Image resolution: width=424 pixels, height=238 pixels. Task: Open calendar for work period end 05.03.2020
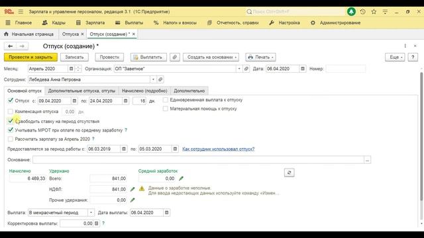point(175,149)
